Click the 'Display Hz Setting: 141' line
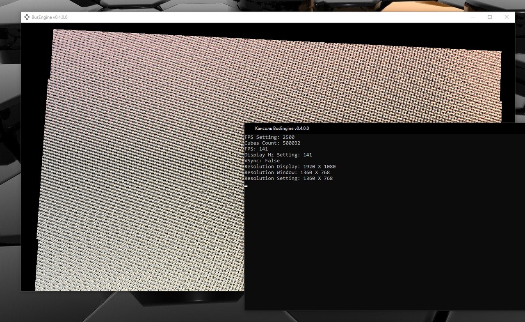525x322 pixels. click(278, 155)
